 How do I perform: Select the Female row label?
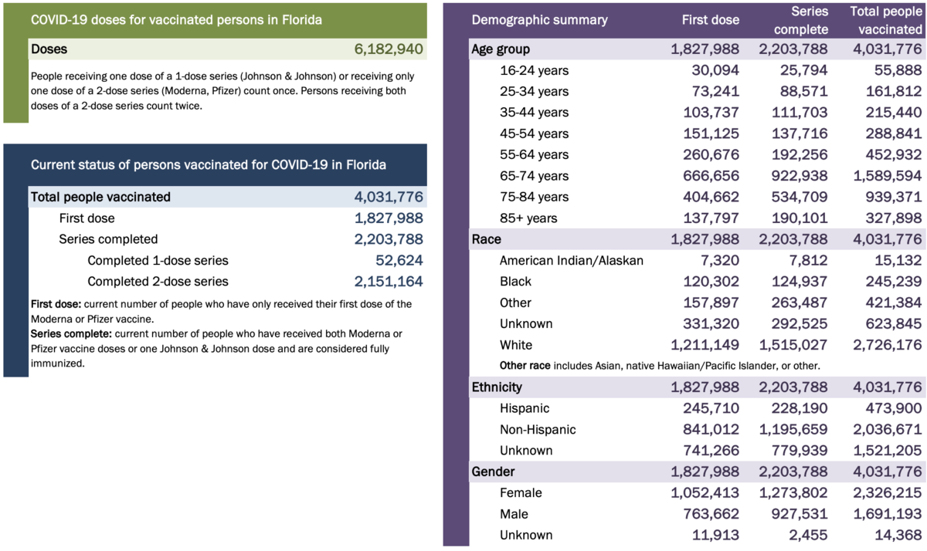521,492
